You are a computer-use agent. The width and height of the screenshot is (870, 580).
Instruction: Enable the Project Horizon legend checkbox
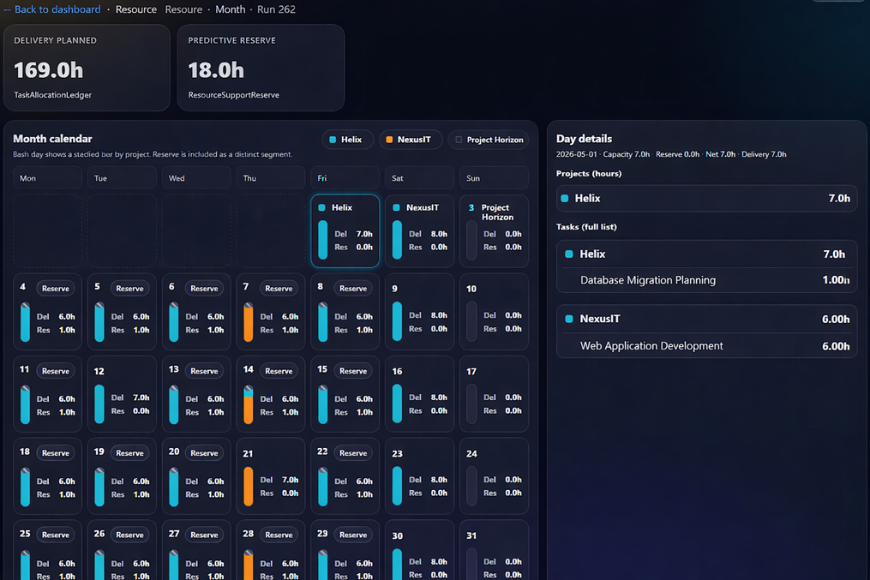tap(459, 140)
